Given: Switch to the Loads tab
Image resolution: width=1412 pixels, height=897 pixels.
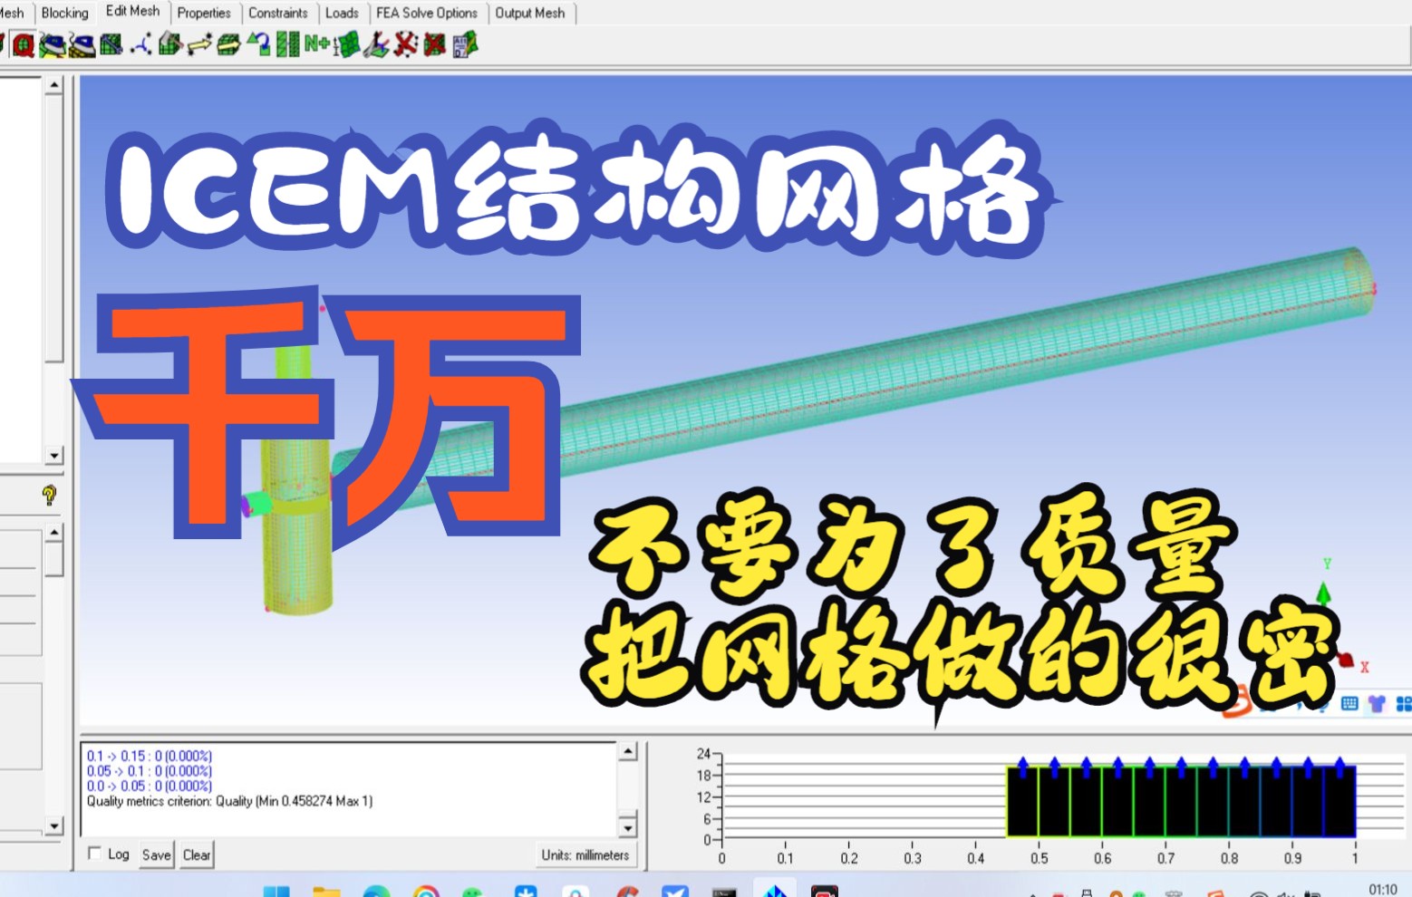Looking at the screenshot, I should 342,13.
